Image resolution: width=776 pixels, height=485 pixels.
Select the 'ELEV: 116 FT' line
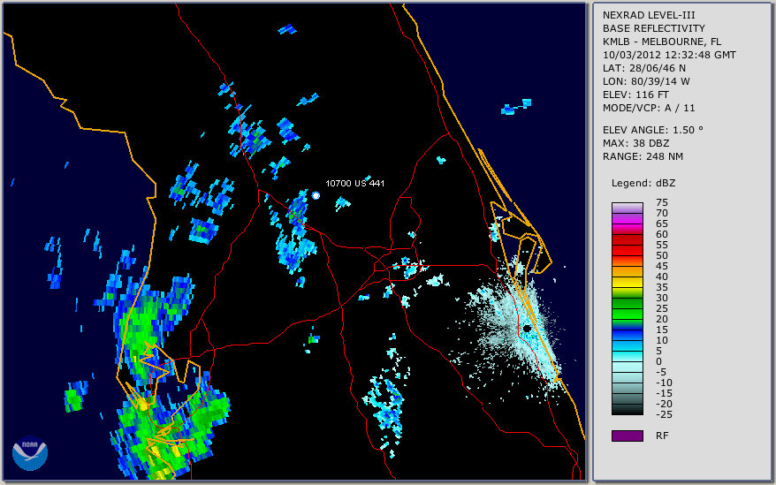point(635,95)
